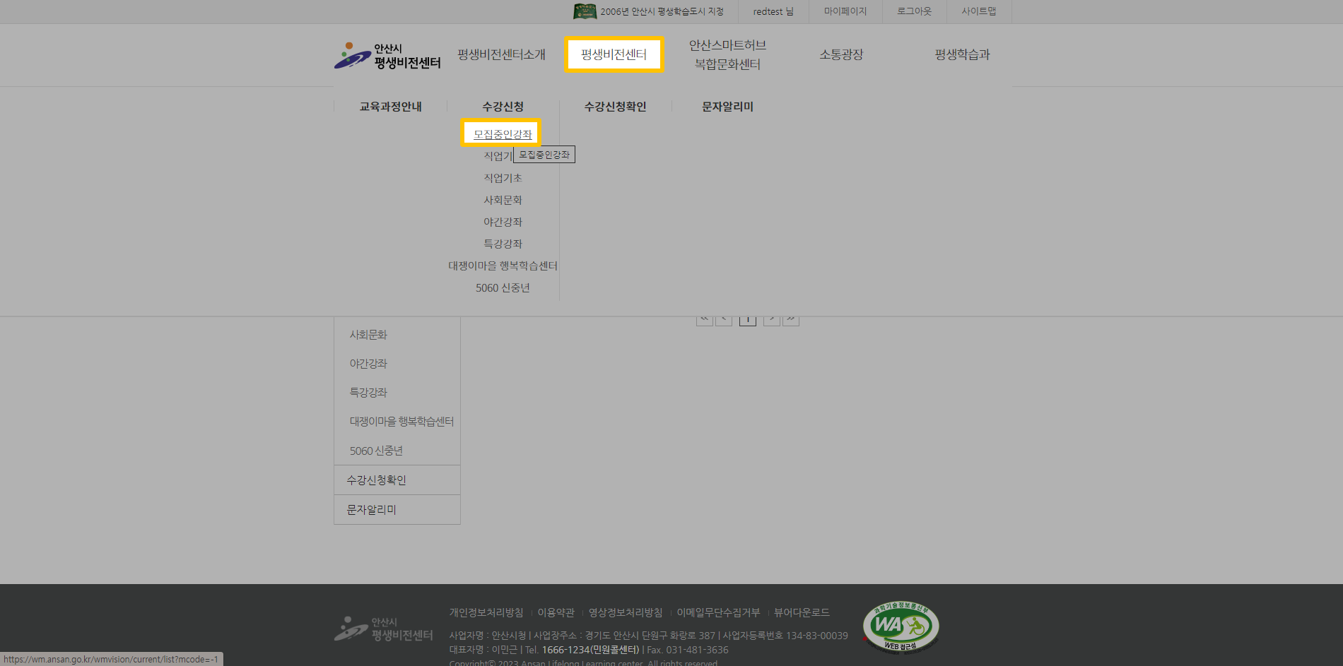Click the Ansan lifelong learning city badge icon
This screenshot has height=666, width=1343.
(x=585, y=11)
